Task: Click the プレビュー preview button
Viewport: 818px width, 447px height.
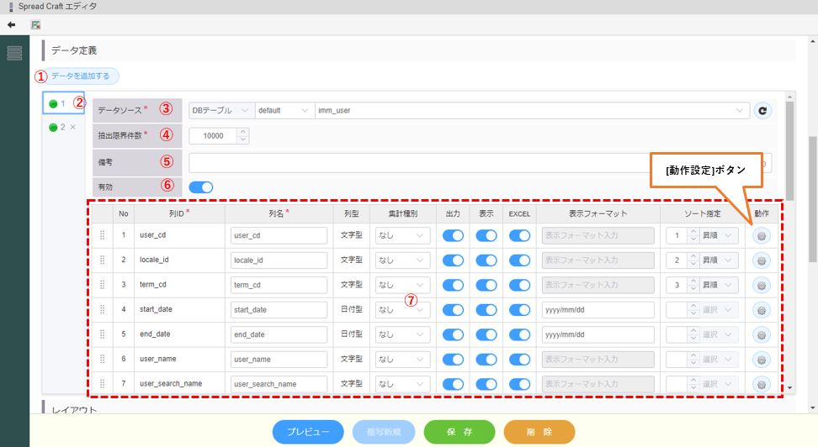Action: [x=308, y=432]
